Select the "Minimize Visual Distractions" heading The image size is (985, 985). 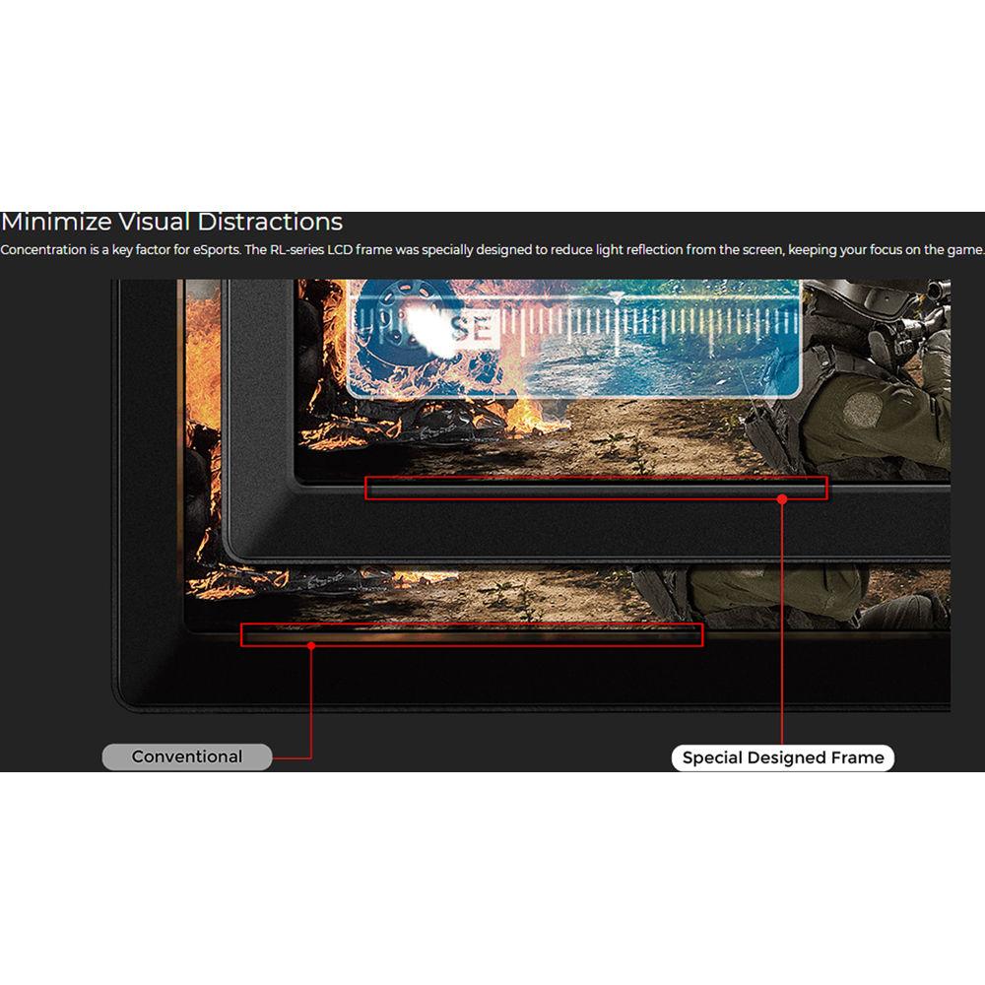point(171,222)
